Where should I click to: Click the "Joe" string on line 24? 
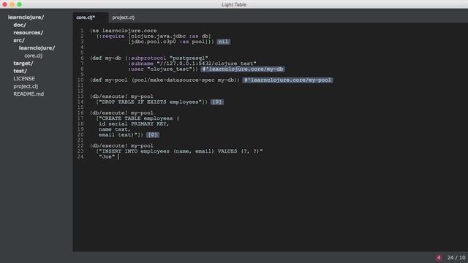(x=107, y=156)
